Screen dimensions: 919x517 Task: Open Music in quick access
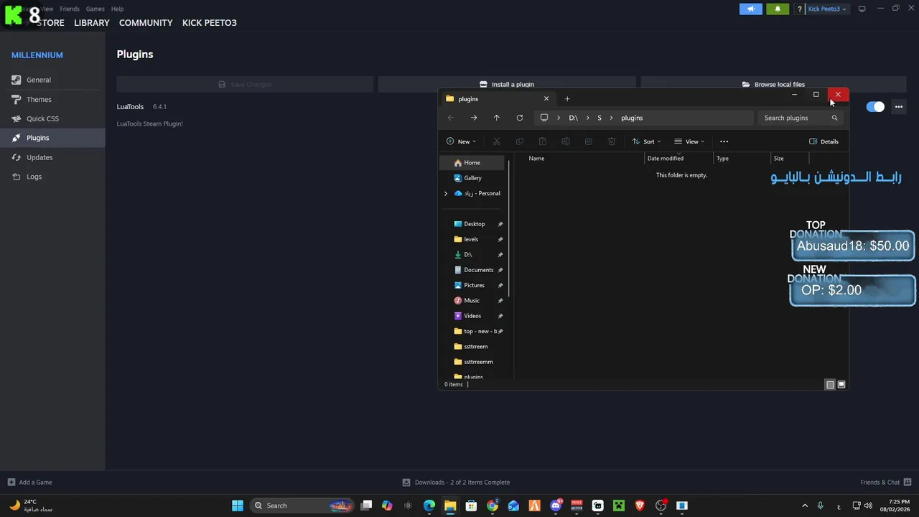(x=472, y=300)
